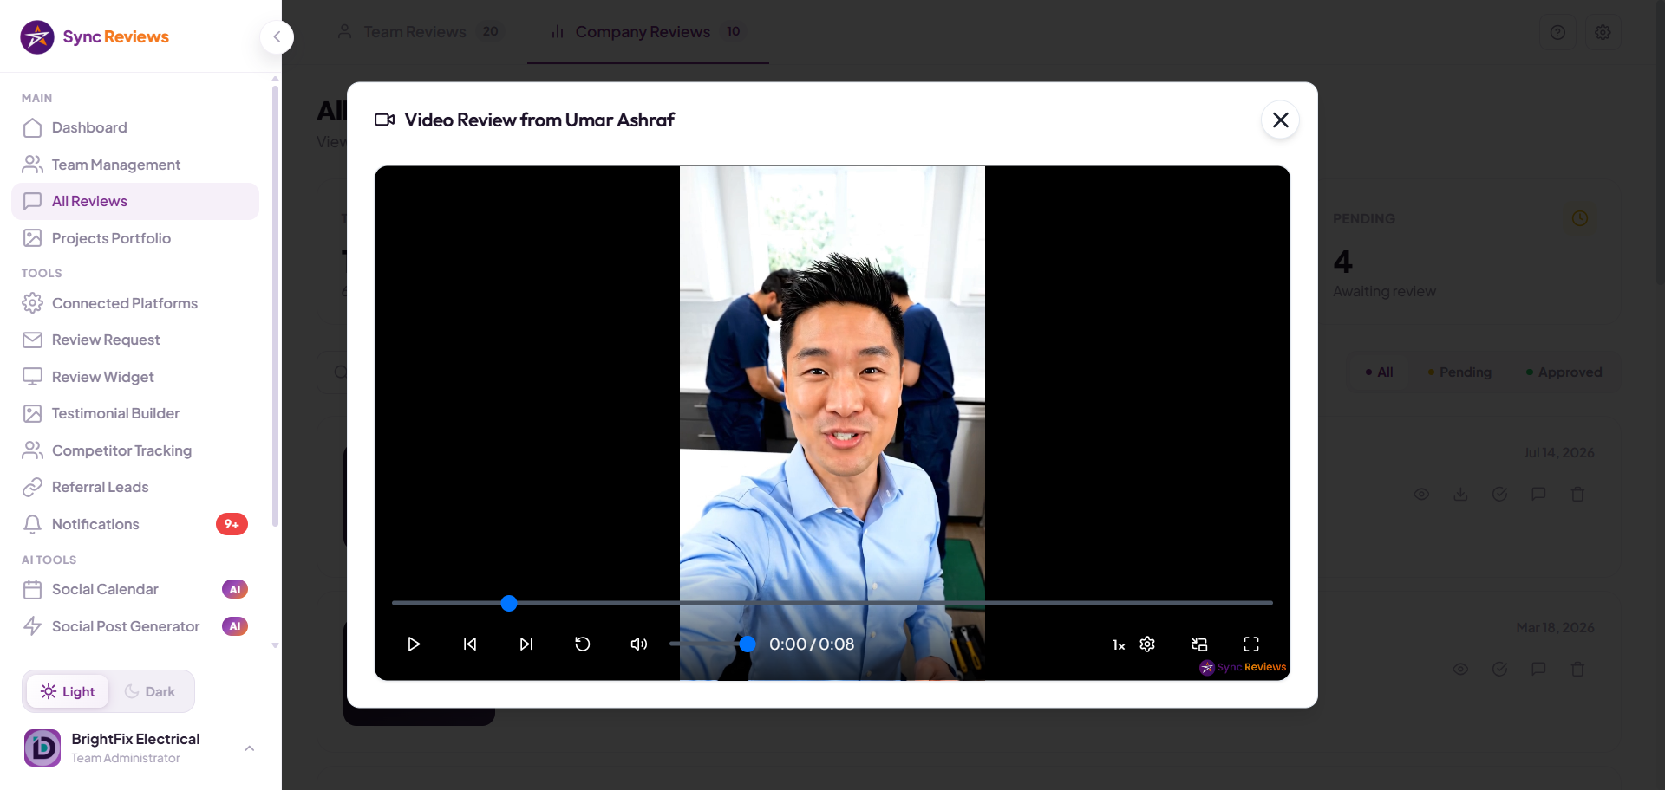Comment on the Jul 14, 2026 review
Image resolution: width=1665 pixels, height=790 pixels.
click(x=1538, y=494)
